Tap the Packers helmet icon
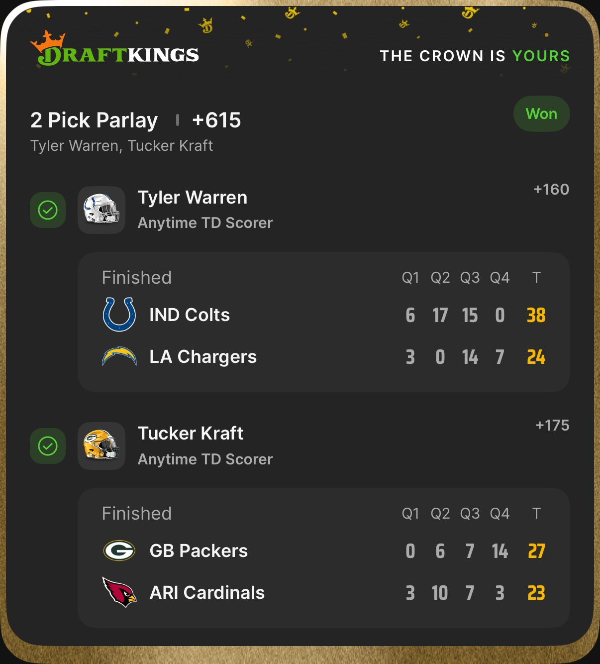Image resolution: width=600 pixels, height=664 pixels. click(101, 445)
